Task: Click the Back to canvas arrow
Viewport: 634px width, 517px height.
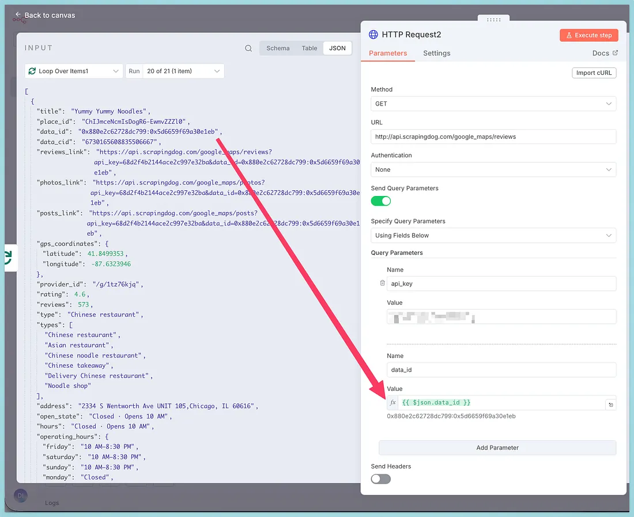Action: 18,15
